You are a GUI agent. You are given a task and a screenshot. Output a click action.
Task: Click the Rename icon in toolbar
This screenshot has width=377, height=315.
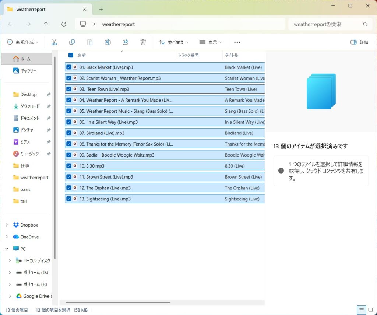108,42
